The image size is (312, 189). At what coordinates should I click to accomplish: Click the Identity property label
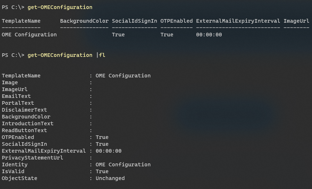click(15, 165)
